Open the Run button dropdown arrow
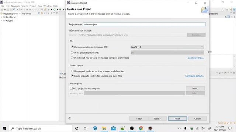 point(57,10)
